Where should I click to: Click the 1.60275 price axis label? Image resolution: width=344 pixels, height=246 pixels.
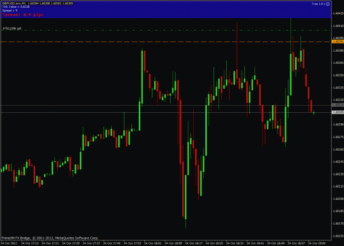(338, 137)
